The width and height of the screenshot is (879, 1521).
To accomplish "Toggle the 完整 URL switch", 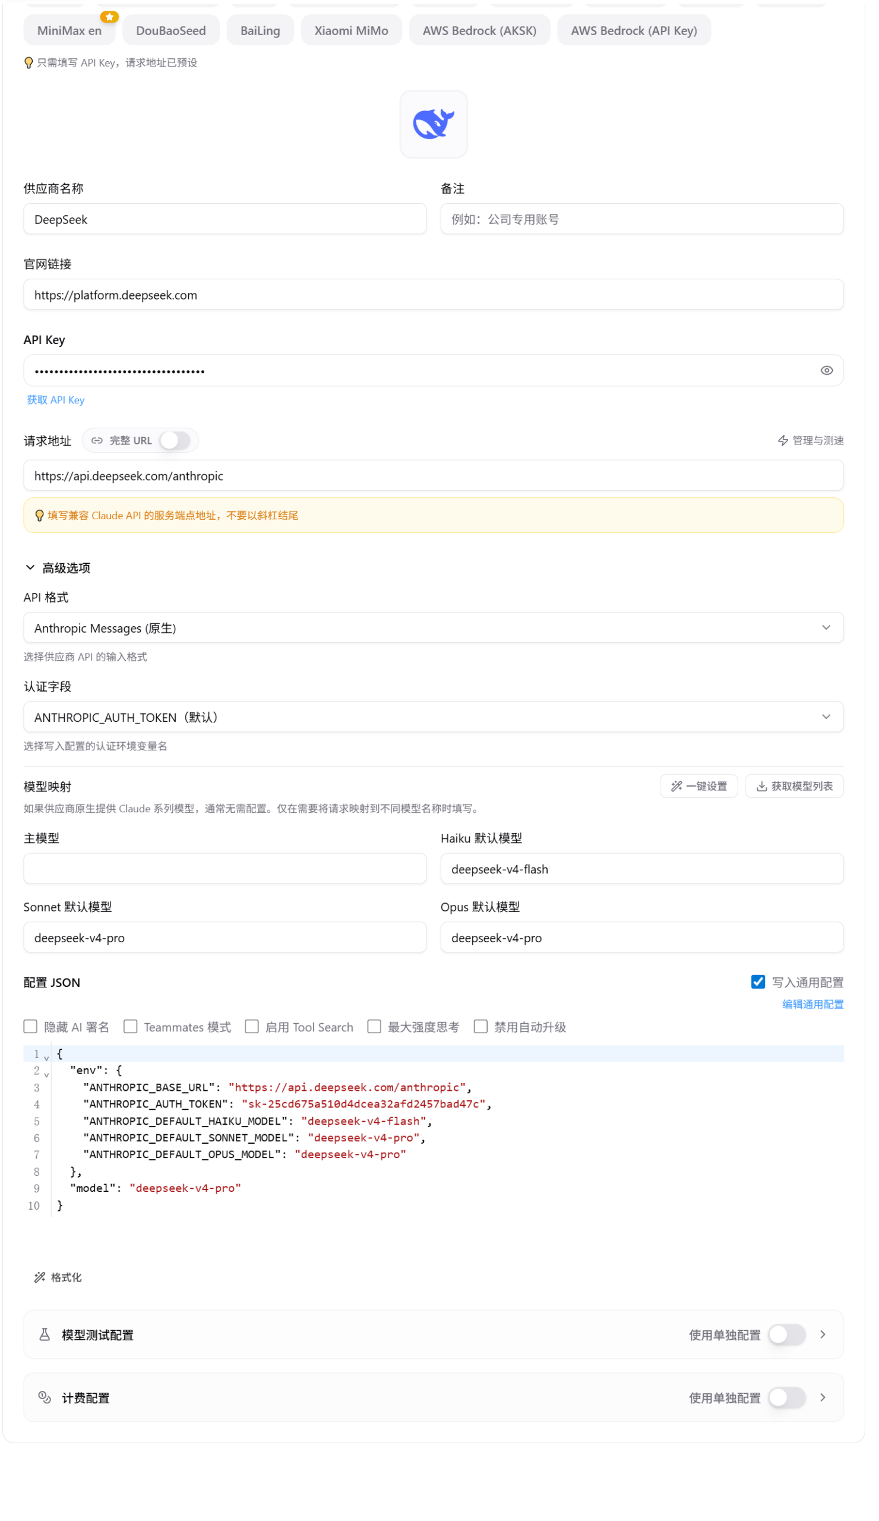I will click(x=175, y=440).
